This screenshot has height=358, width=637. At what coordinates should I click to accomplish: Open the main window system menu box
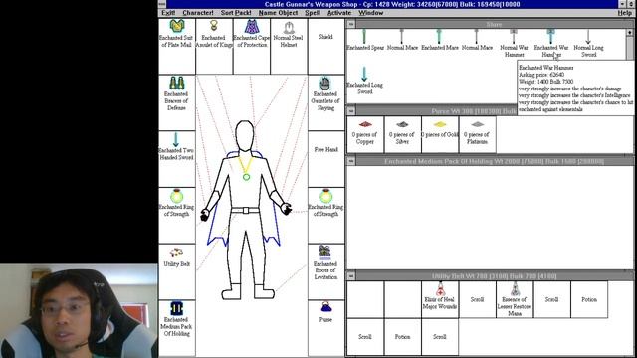[162, 4]
